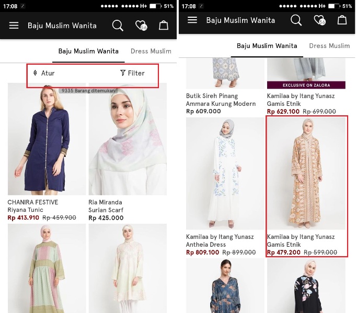Select Baju Muslim Wanita tab on left screen
The height and width of the screenshot is (313, 356).
click(88, 51)
